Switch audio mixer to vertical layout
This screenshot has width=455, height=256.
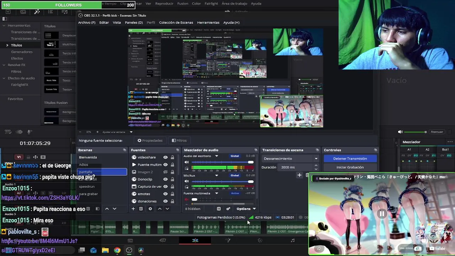click(219, 209)
